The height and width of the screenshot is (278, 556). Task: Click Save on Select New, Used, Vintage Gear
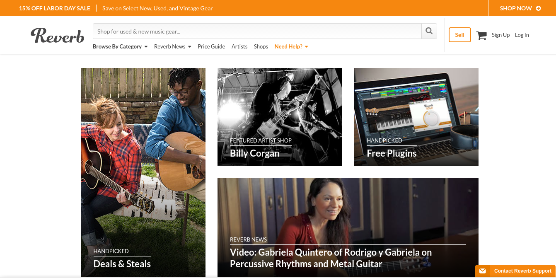157,8
